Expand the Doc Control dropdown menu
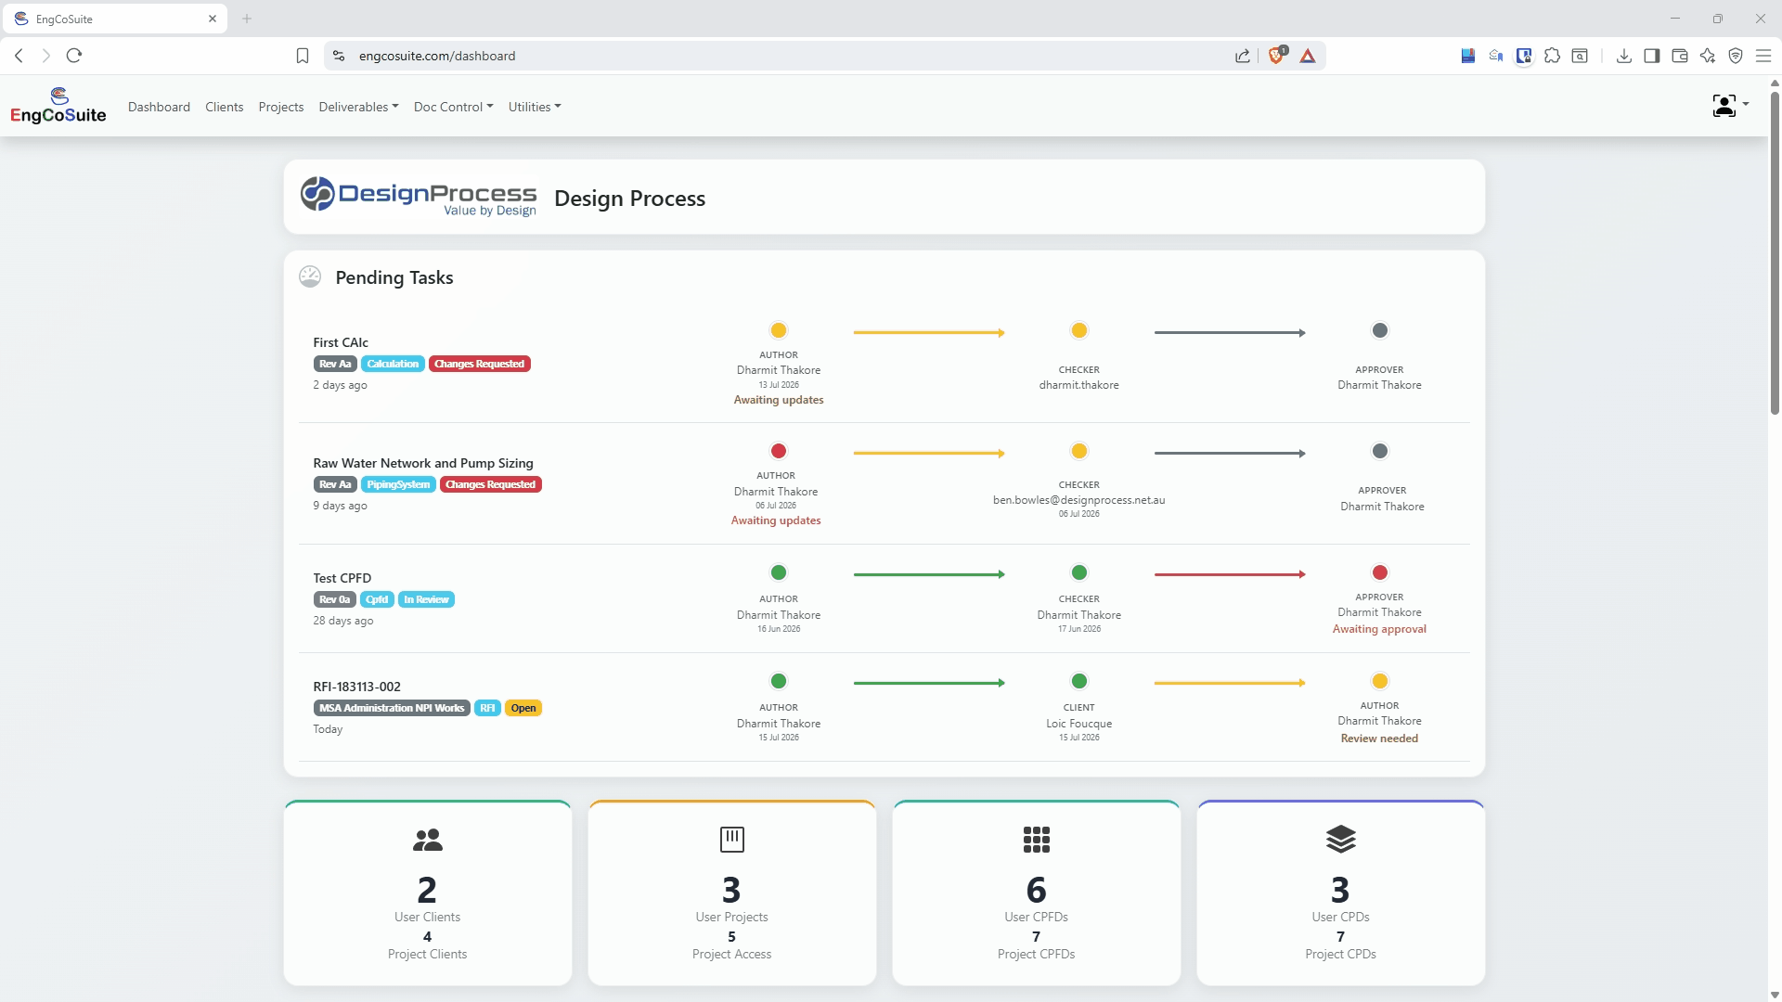Viewport: 1782px width, 1002px height. coord(453,107)
